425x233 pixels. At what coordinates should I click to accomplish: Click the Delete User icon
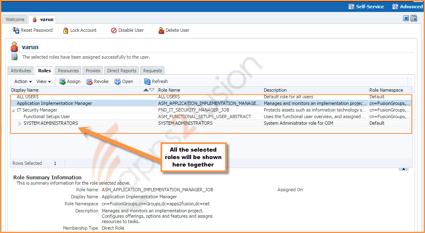162,31
